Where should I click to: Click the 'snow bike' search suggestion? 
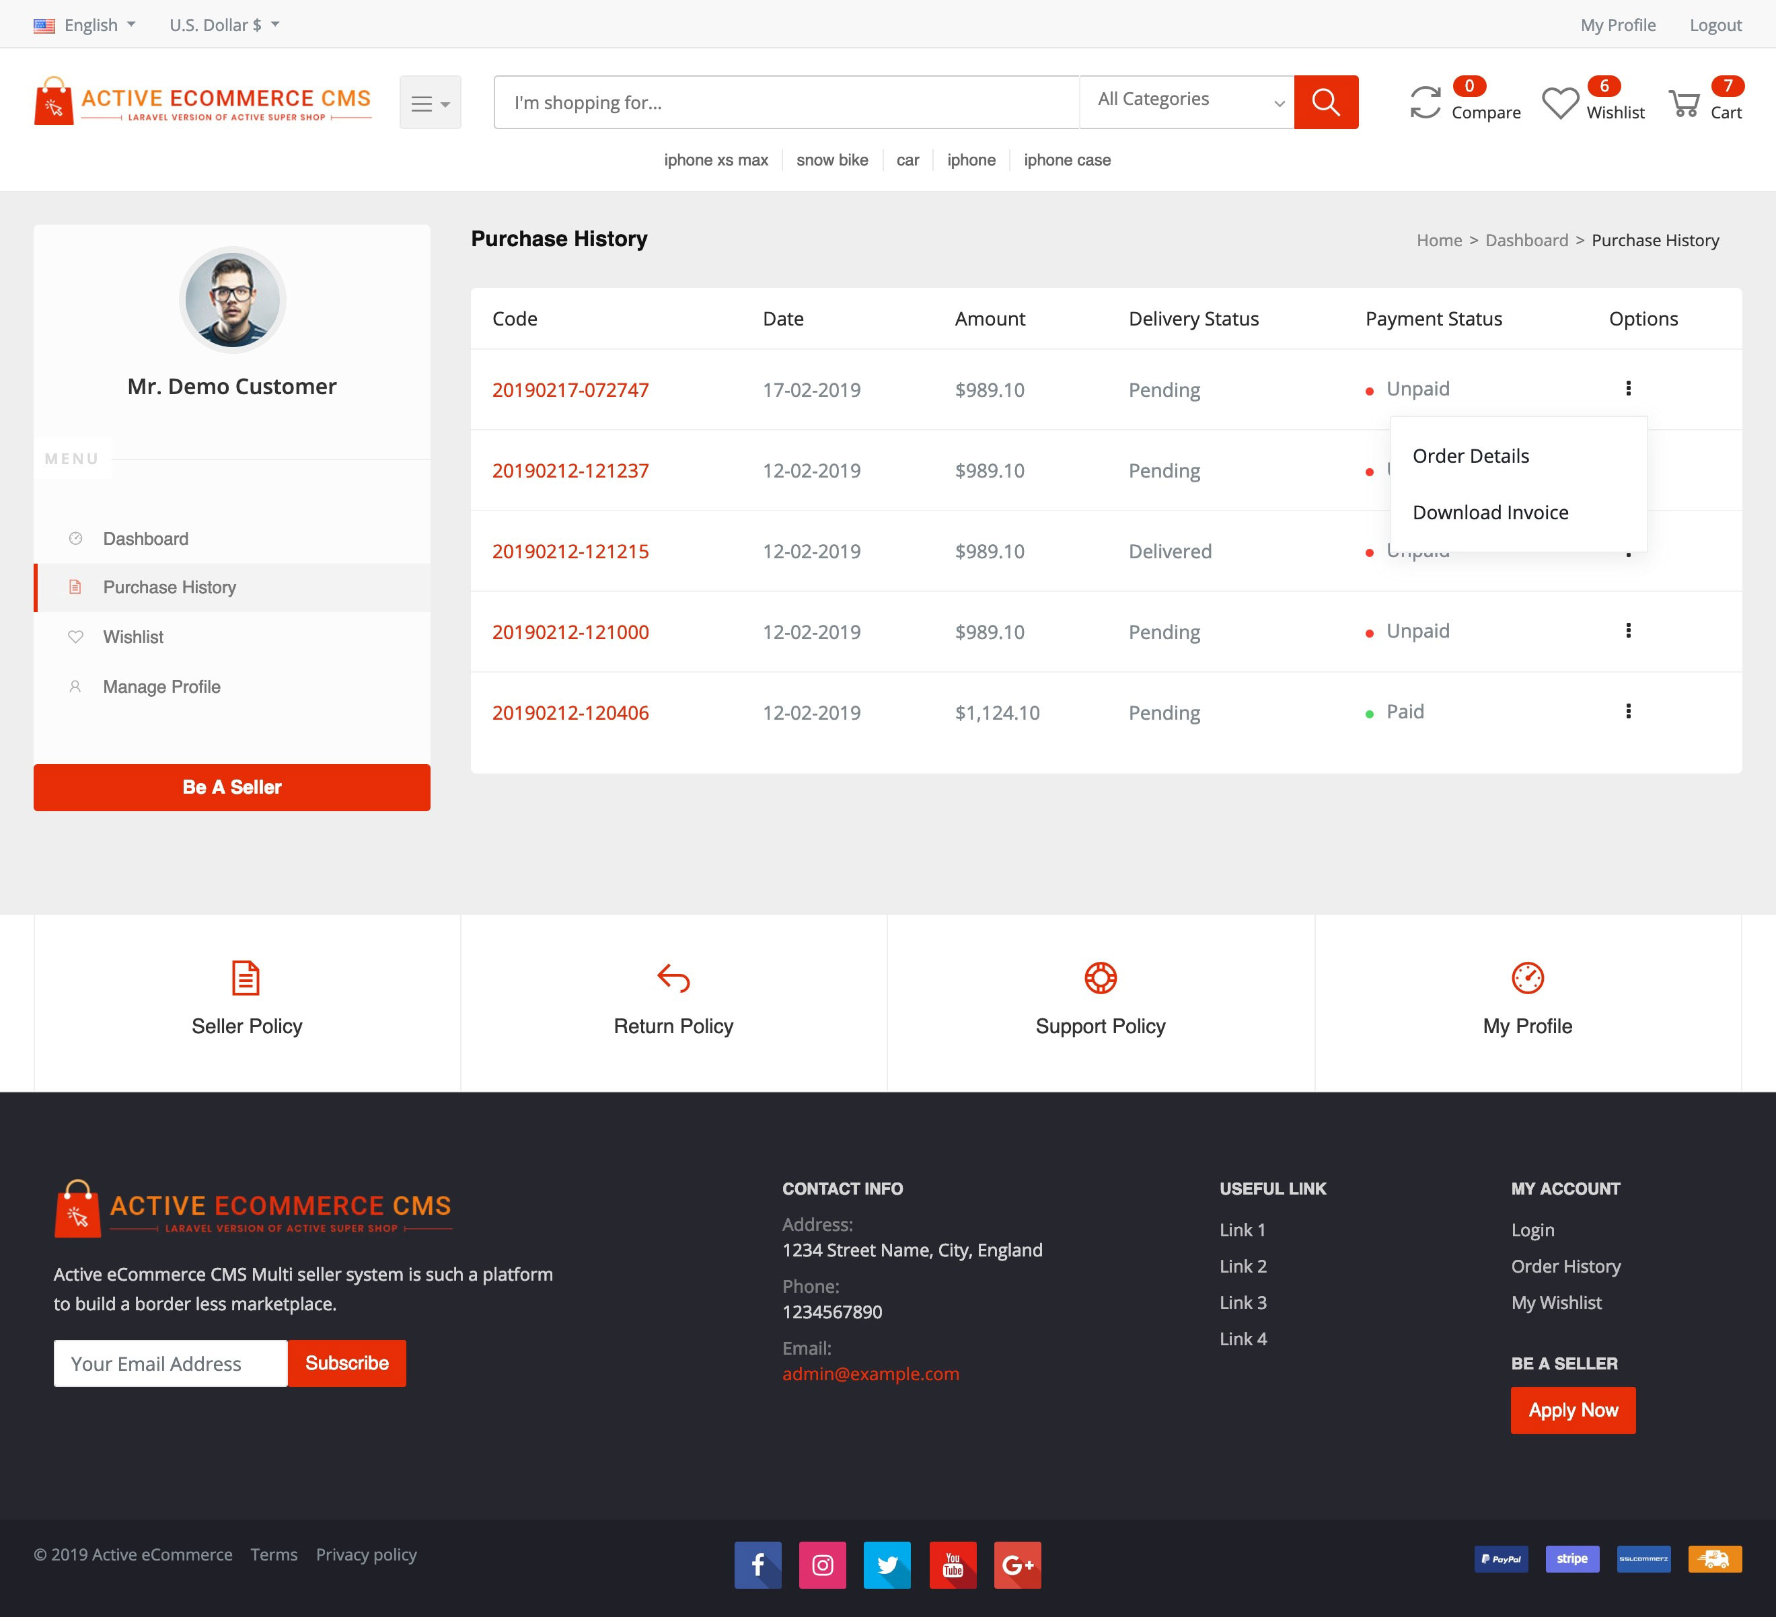pos(833,160)
